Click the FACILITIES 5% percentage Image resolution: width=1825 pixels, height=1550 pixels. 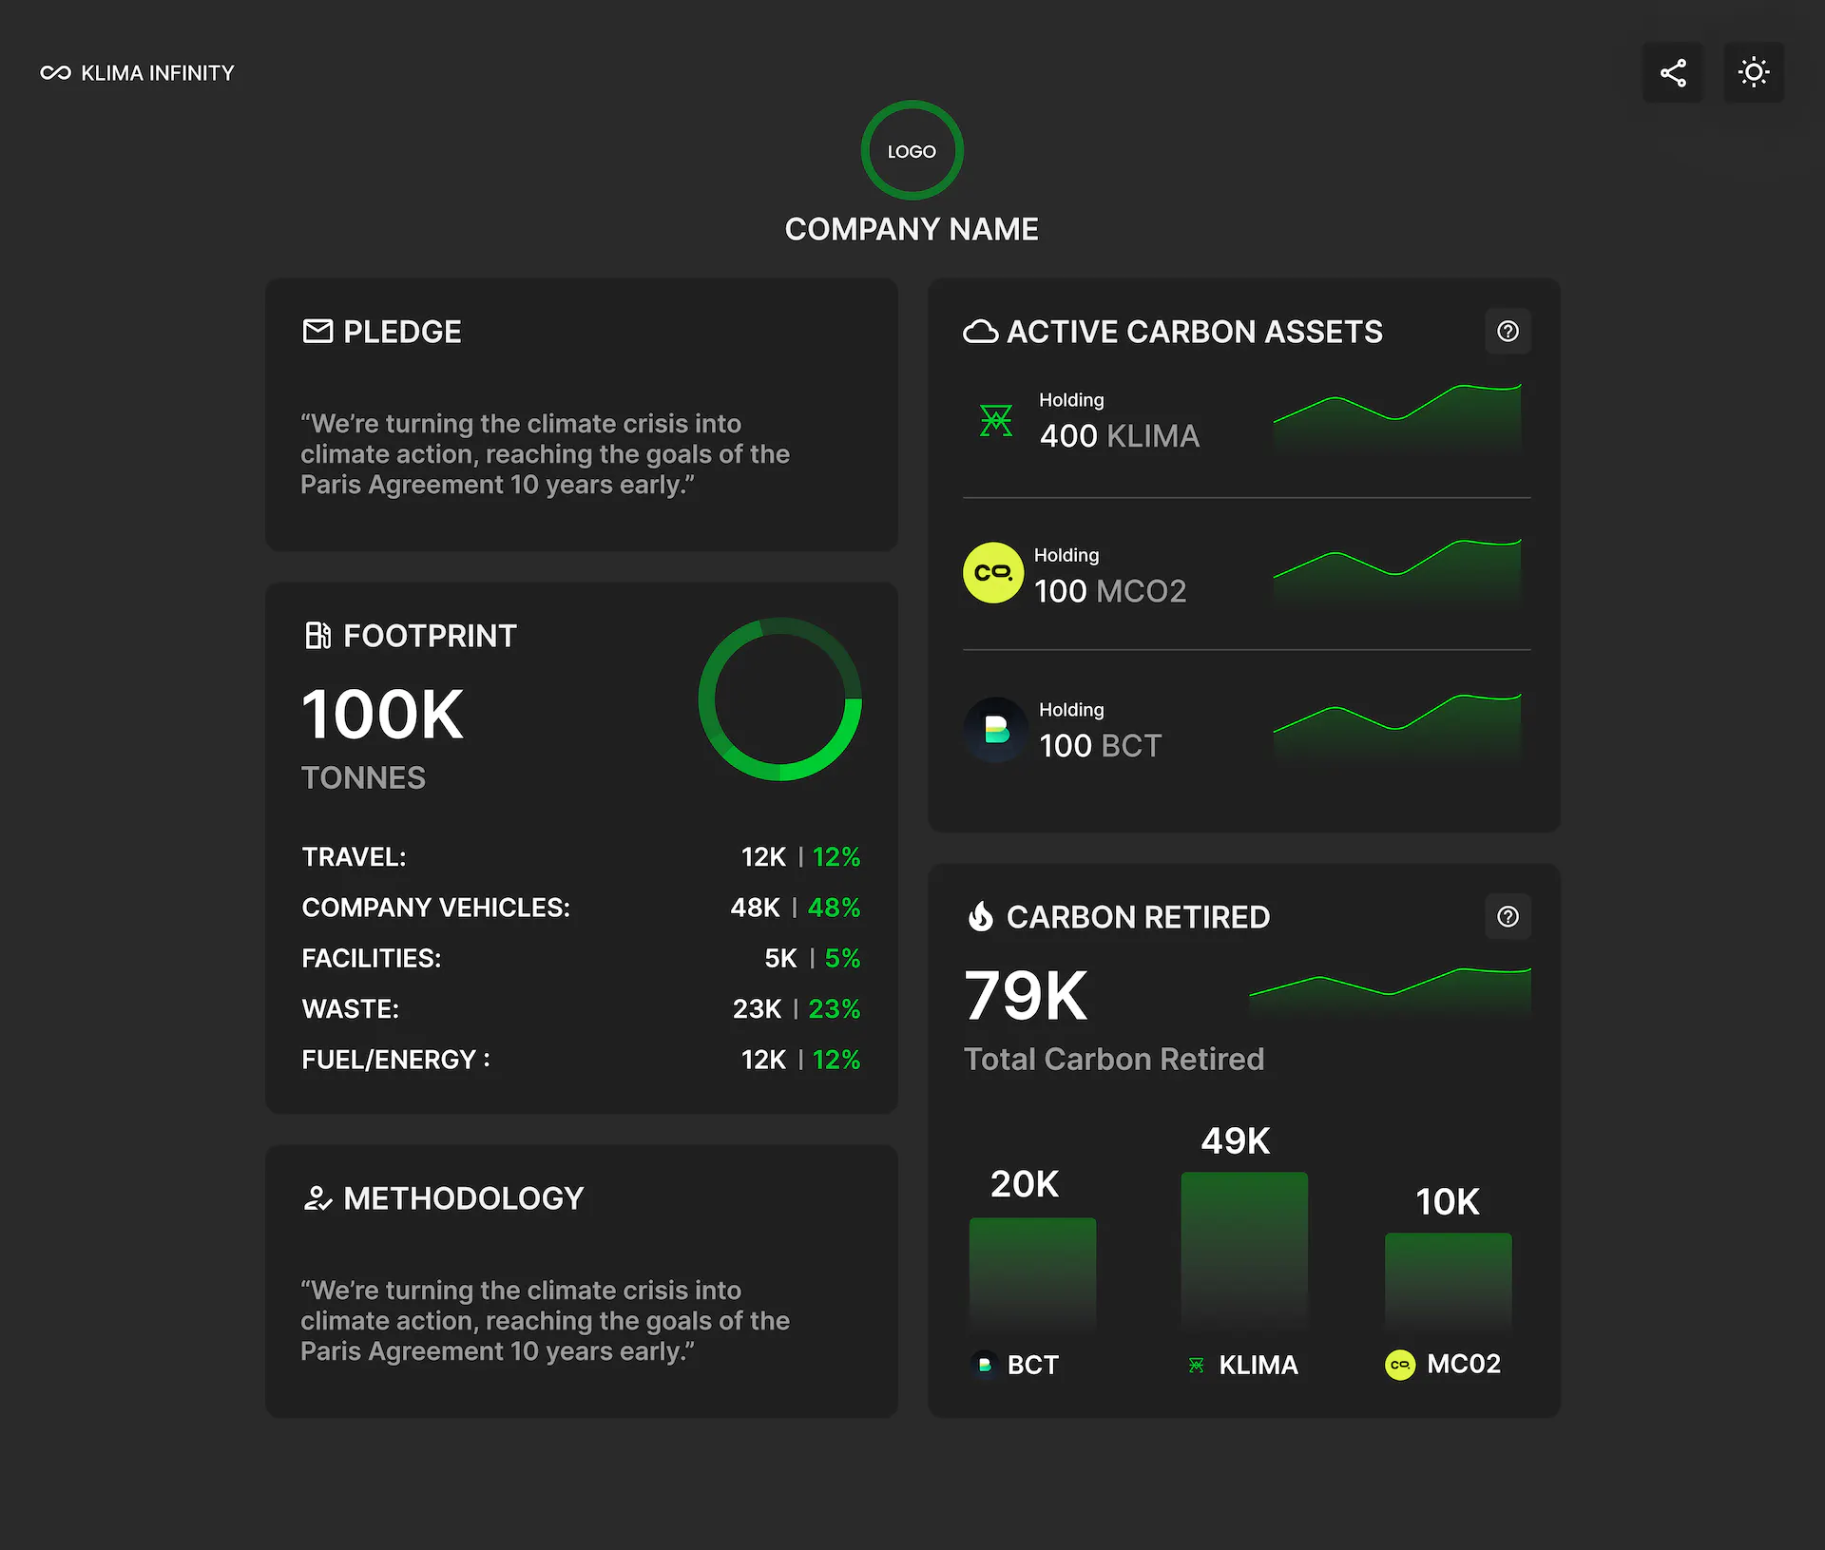pos(842,958)
